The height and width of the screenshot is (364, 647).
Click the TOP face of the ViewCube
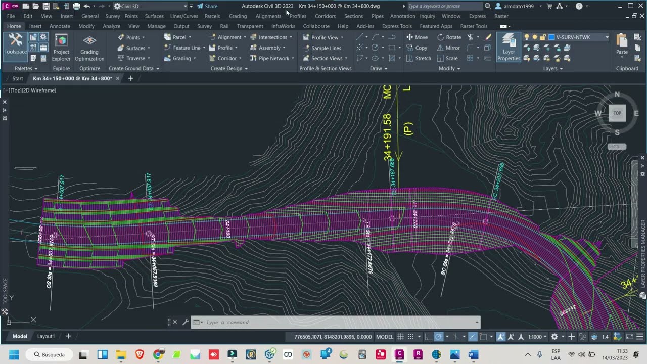pyautogui.click(x=617, y=113)
